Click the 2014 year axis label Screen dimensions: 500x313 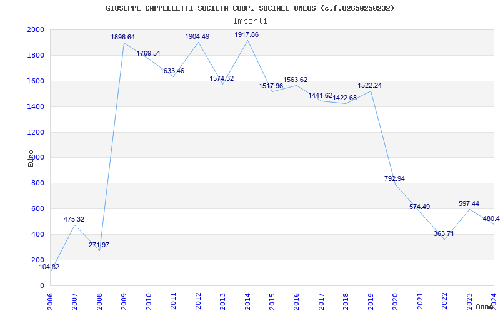pyautogui.click(x=247, y=300)
